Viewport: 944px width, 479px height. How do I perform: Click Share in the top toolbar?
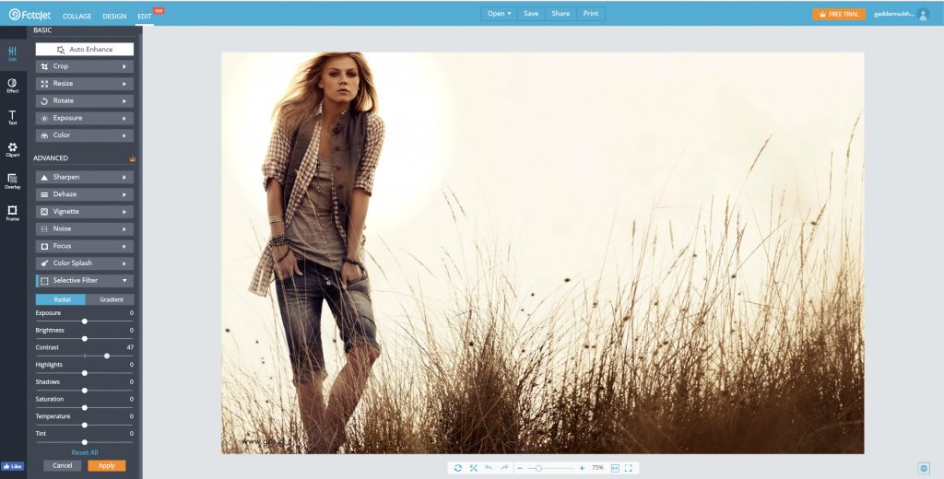pos(560,13)
